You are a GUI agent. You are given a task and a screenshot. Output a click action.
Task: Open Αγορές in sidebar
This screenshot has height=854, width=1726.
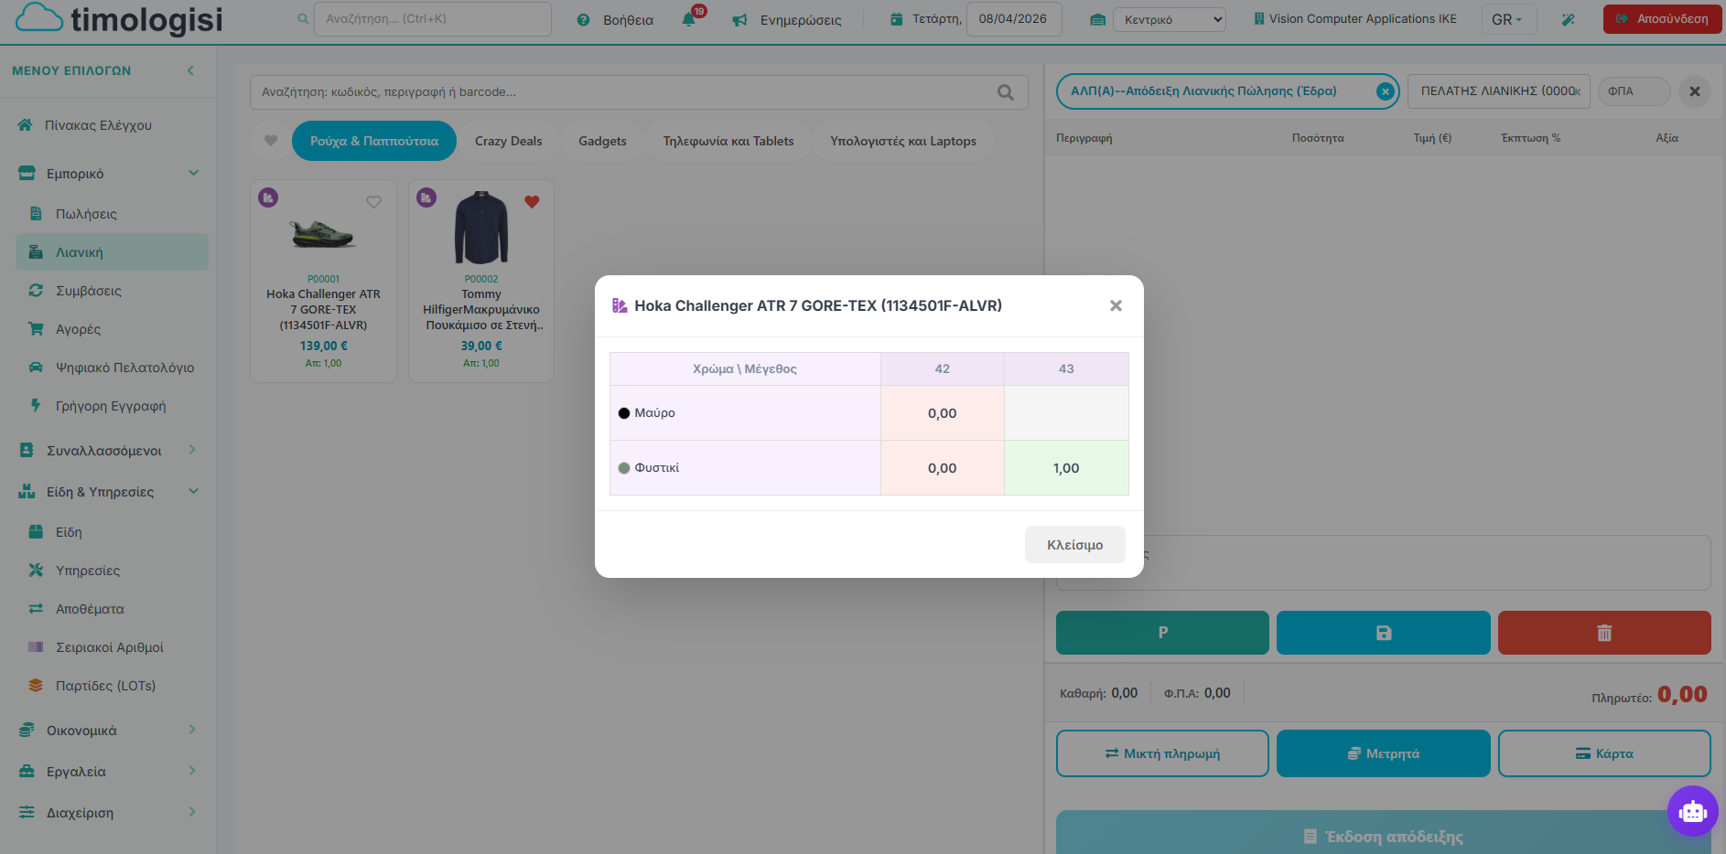pos(78,329)
